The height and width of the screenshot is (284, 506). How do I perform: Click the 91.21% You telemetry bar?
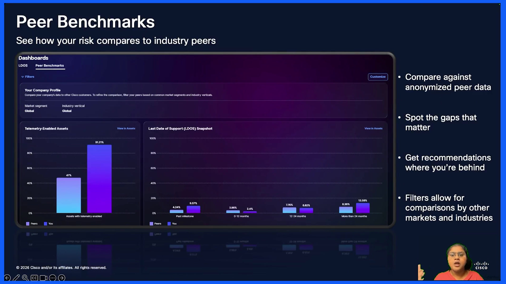pos(99,179)
